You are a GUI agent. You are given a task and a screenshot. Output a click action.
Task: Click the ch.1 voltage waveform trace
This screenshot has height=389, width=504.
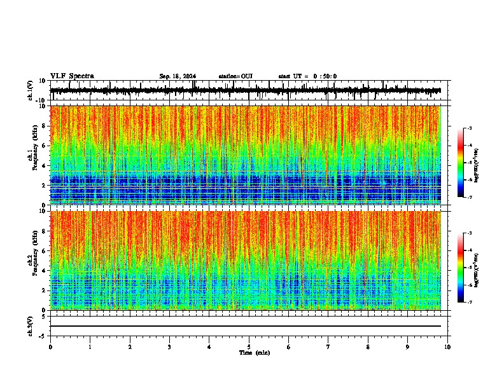(245, 90)
